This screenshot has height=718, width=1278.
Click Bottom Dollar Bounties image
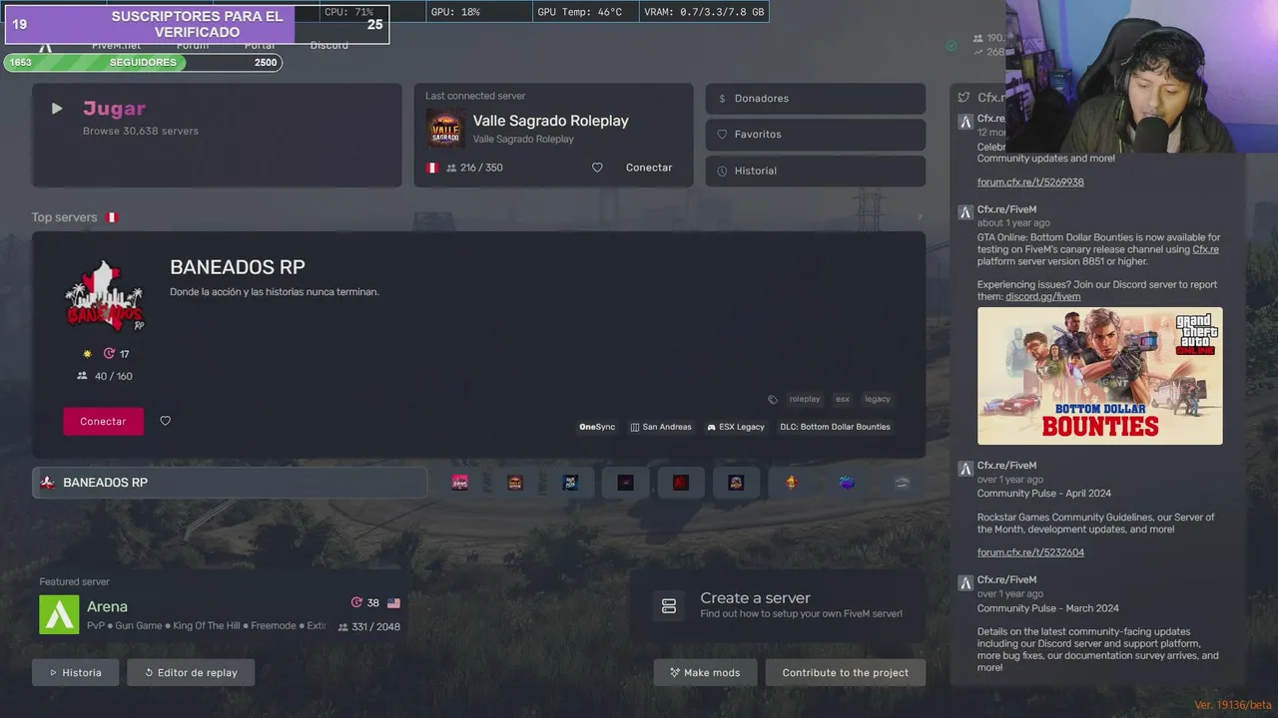[1099, 376]
